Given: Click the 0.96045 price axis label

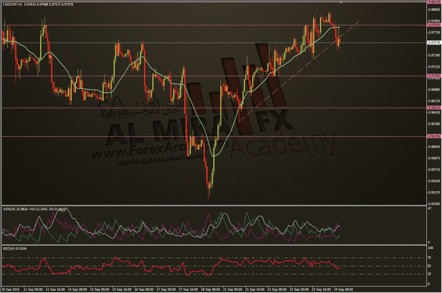Looking at the screenshot, I should (434, 147).
